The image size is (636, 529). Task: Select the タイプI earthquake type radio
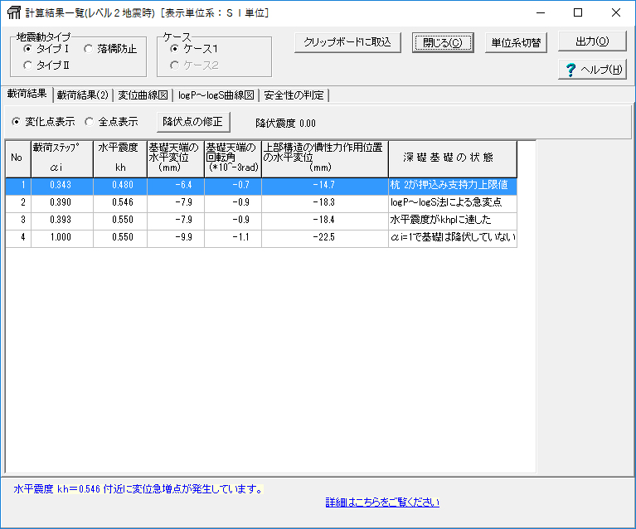(x=28, y=49)
